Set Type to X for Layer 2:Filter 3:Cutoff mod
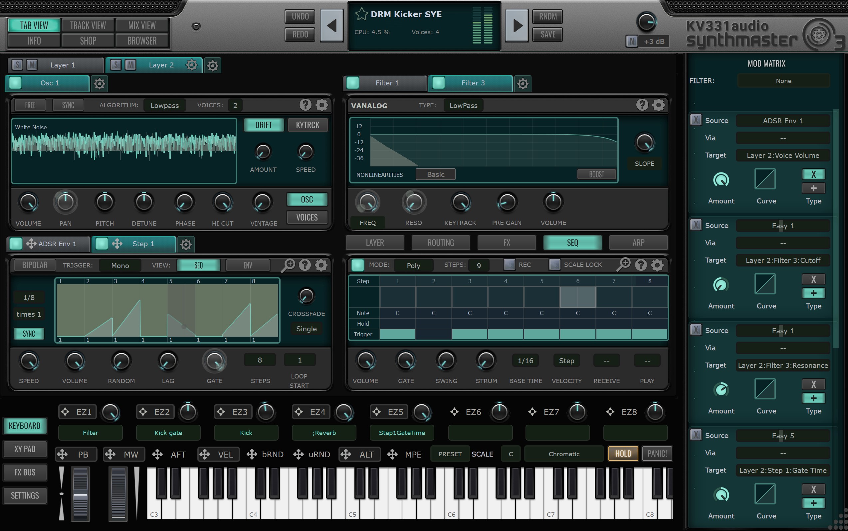 [x=813, y=279]
